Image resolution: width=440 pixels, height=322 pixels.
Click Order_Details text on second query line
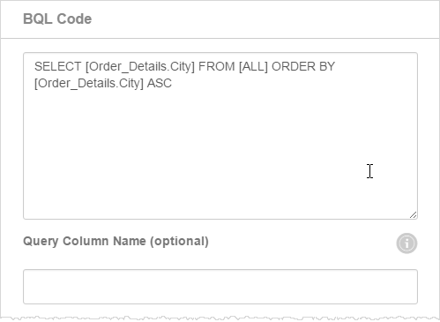click(78, 84)
